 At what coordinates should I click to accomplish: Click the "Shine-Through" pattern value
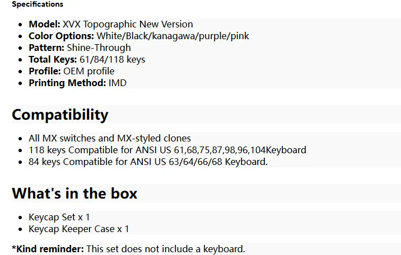click(x=99, y=48)
